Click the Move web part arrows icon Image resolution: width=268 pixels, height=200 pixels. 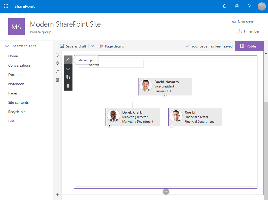pyautogui.click(x=68, y=68)
